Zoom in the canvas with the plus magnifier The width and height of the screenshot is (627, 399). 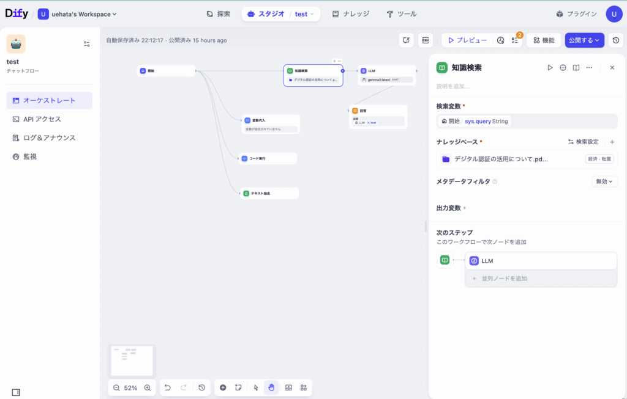(148, 388)
